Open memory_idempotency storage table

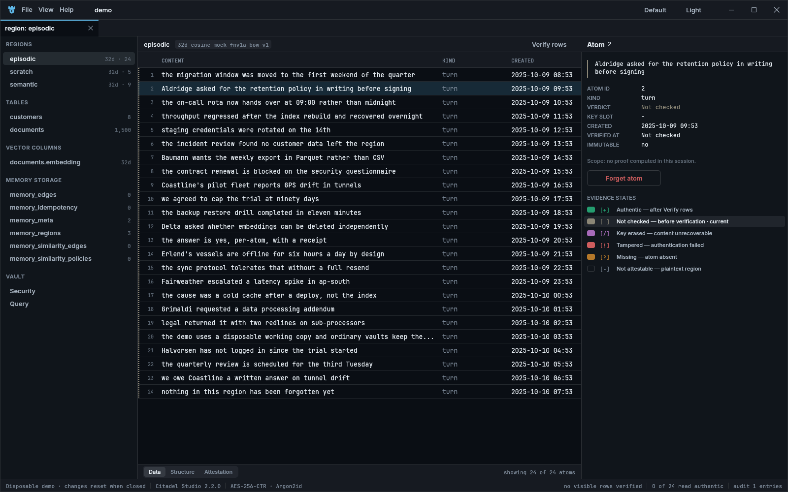click(x=69, y=207)
